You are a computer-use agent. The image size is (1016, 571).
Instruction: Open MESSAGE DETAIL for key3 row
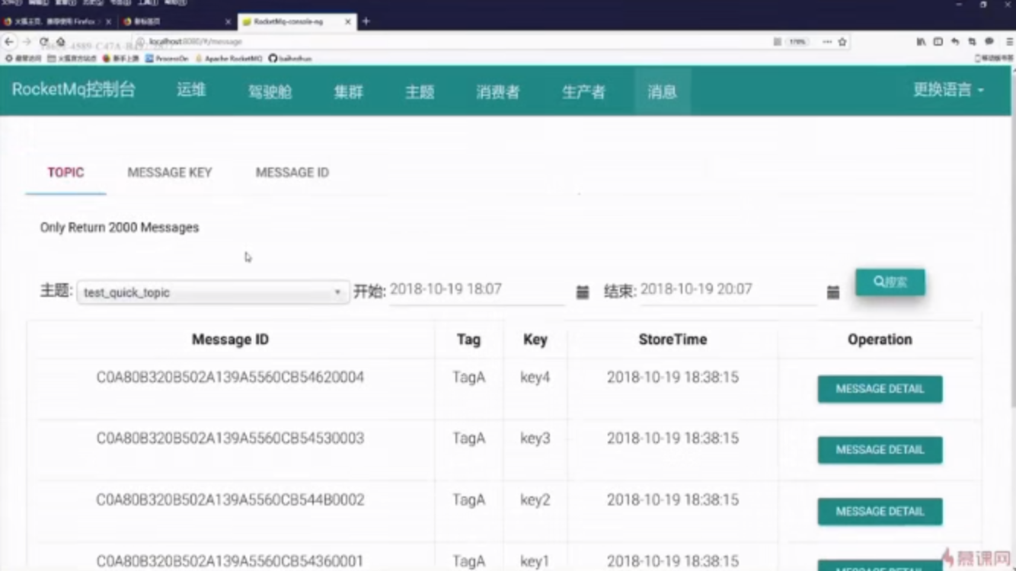coord(880,450)
